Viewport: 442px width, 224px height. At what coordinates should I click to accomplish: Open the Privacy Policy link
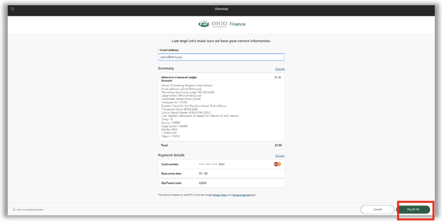(x=220, y=195)
